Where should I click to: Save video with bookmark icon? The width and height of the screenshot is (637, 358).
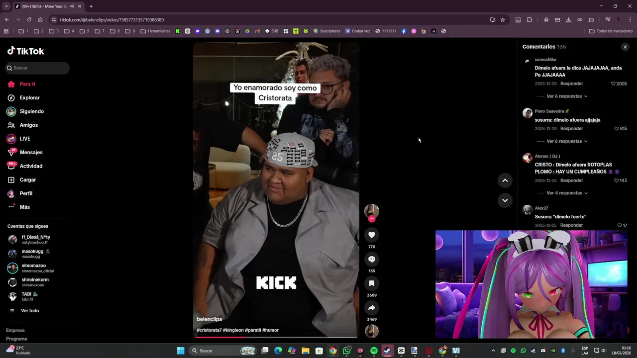click(372, 283)
